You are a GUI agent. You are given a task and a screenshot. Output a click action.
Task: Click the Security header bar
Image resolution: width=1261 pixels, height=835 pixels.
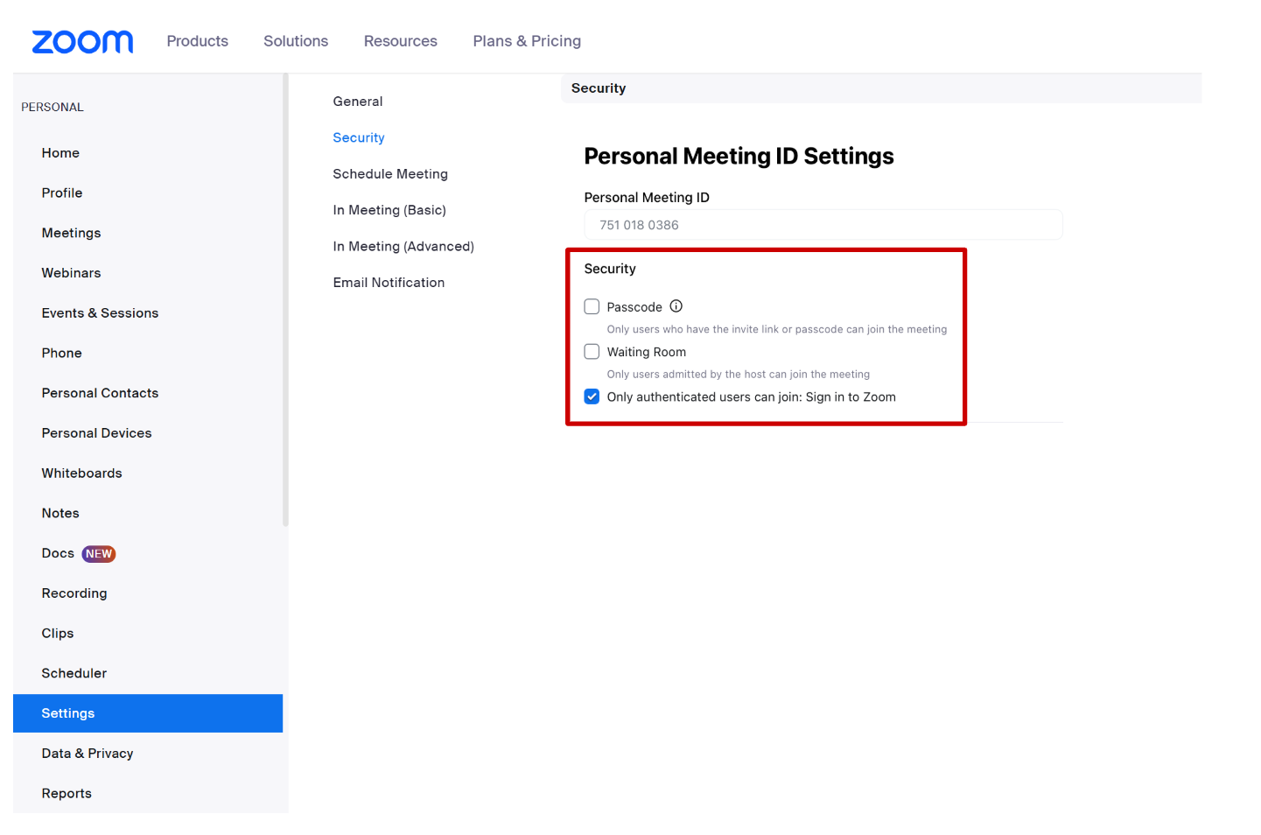[x=881, y=88]
